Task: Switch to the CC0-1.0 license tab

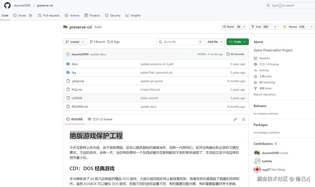Action: [x=100, y=119]
